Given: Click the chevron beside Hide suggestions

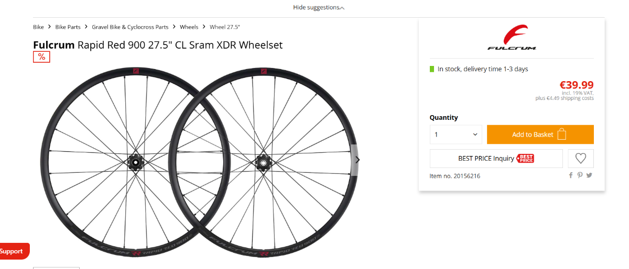Looking at the screenshot, I should [342, 8].
